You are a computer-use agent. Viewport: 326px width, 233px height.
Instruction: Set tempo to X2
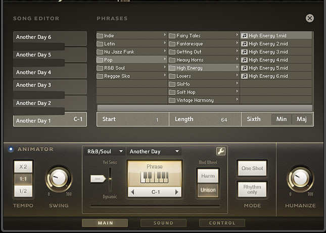23,167
